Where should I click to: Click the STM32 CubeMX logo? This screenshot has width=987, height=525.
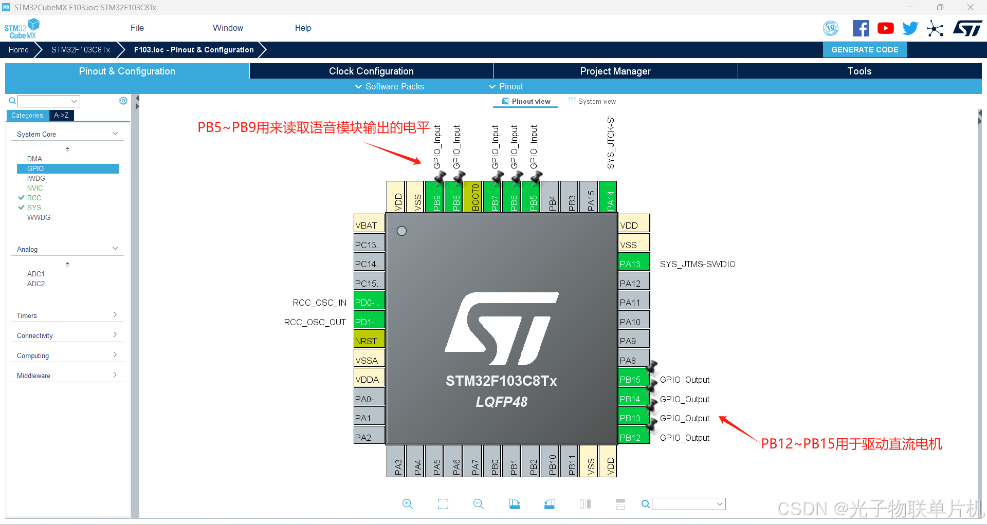click(x=22, y=29)
